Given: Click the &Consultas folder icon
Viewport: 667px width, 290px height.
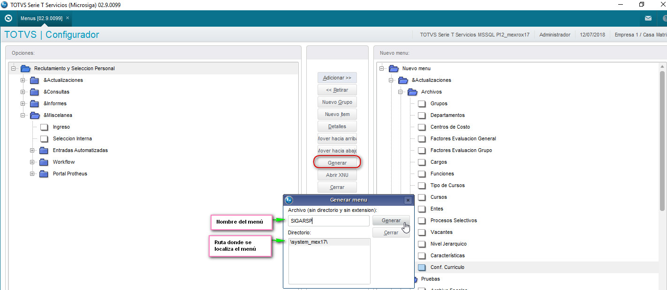Looking at the screenshot, I should tap(35, 92).
